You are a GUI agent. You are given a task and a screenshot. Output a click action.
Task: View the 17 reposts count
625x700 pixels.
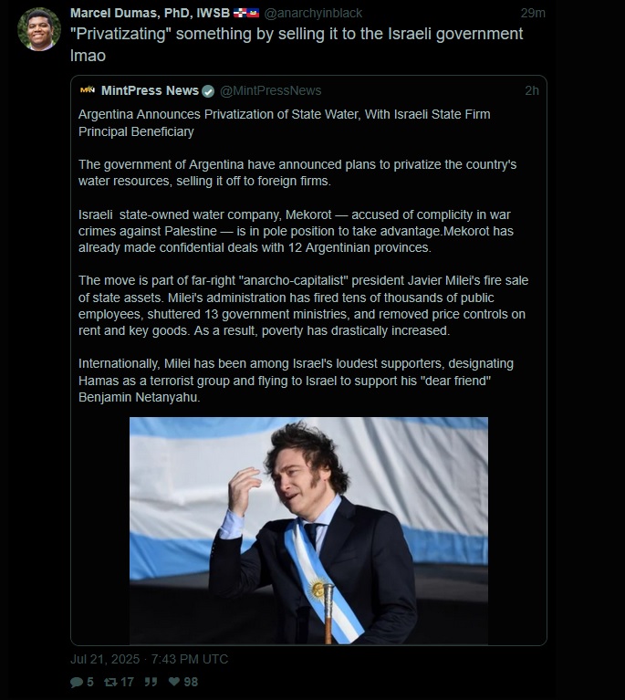127,682
